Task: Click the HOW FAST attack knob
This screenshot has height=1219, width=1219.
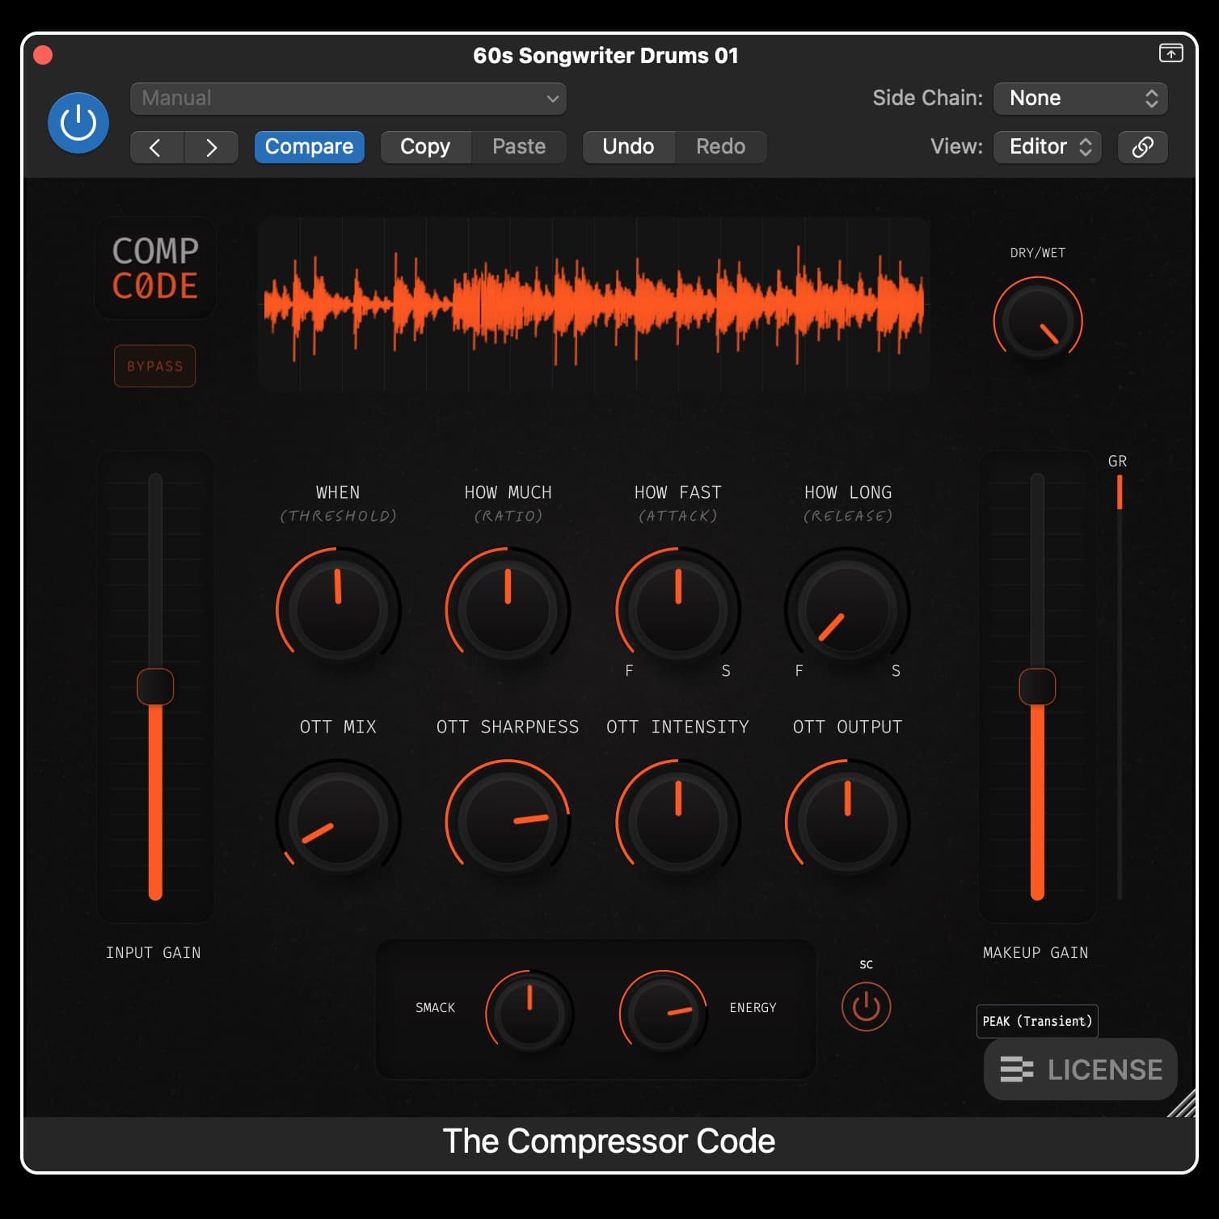Action: pos(678,609)
